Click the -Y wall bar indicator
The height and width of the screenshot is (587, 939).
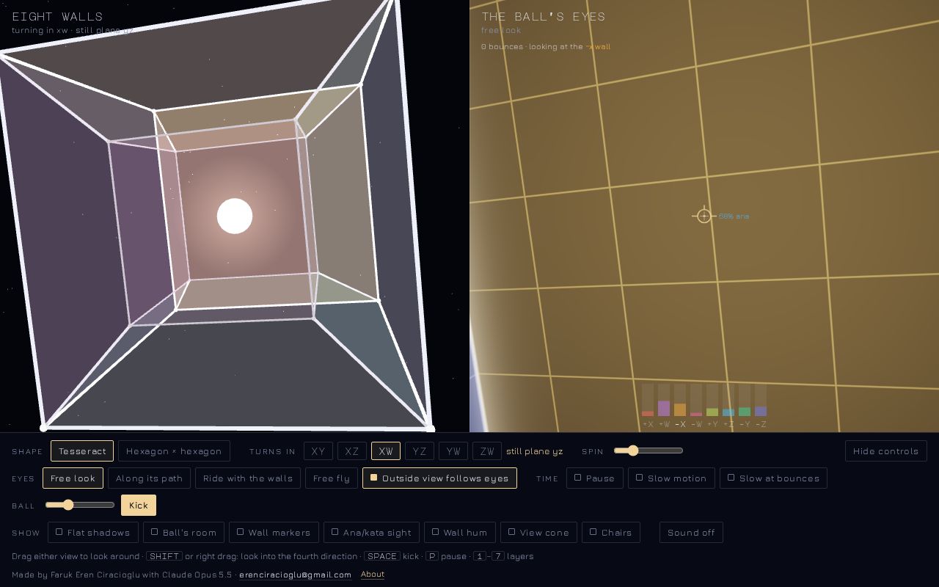[745, 405]
